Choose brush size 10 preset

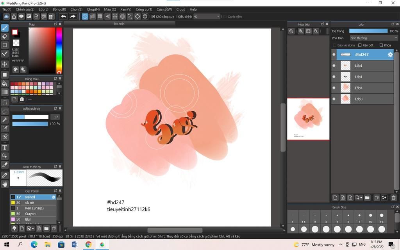click(370, 218)
